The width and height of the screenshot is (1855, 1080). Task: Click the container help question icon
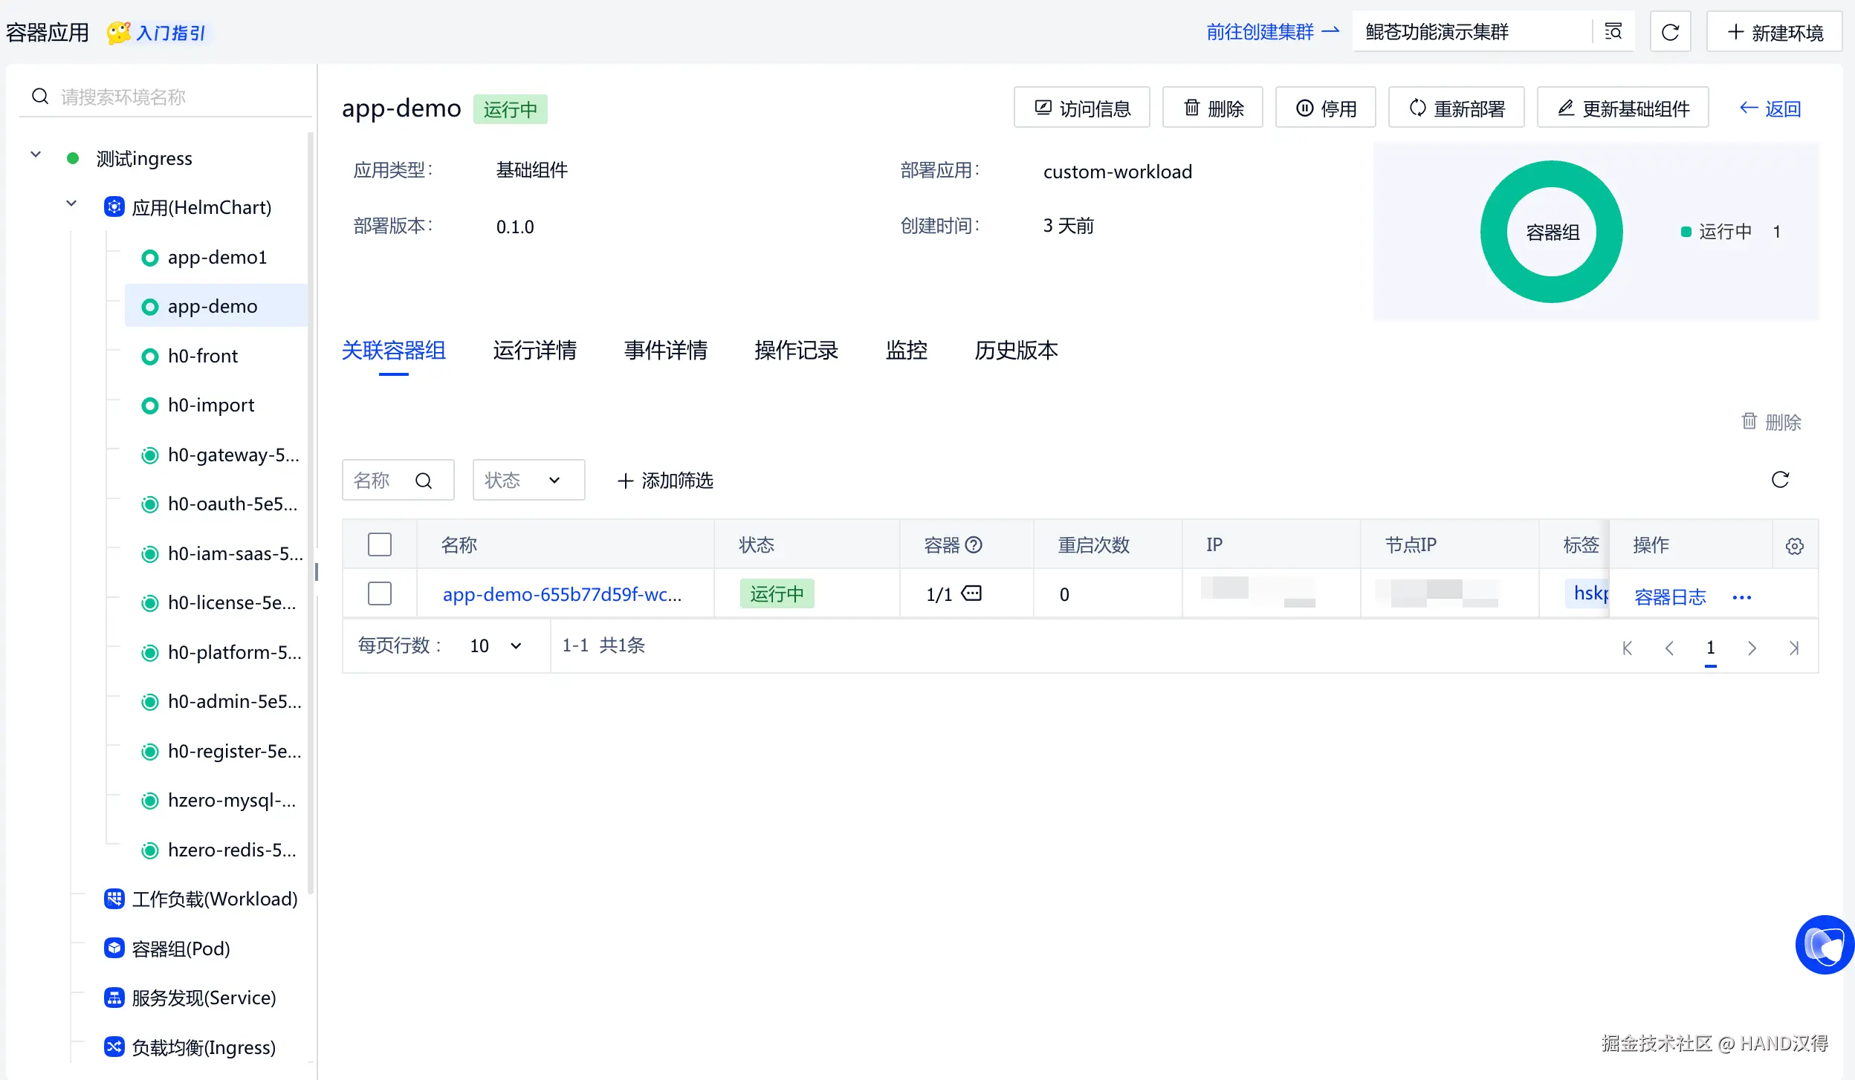[974, 545]
